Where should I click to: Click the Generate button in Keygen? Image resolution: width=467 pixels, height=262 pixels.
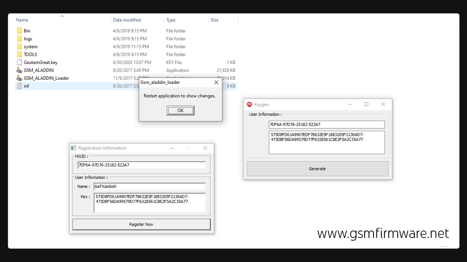click(318, 169)
